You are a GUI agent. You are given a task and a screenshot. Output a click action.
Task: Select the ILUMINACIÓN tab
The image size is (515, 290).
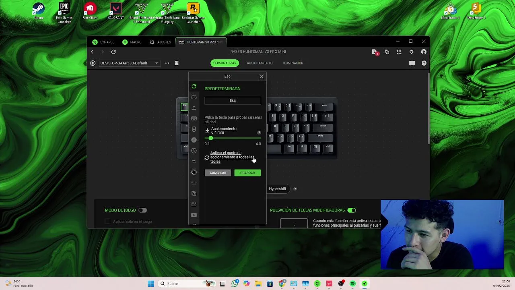[293, 63]
